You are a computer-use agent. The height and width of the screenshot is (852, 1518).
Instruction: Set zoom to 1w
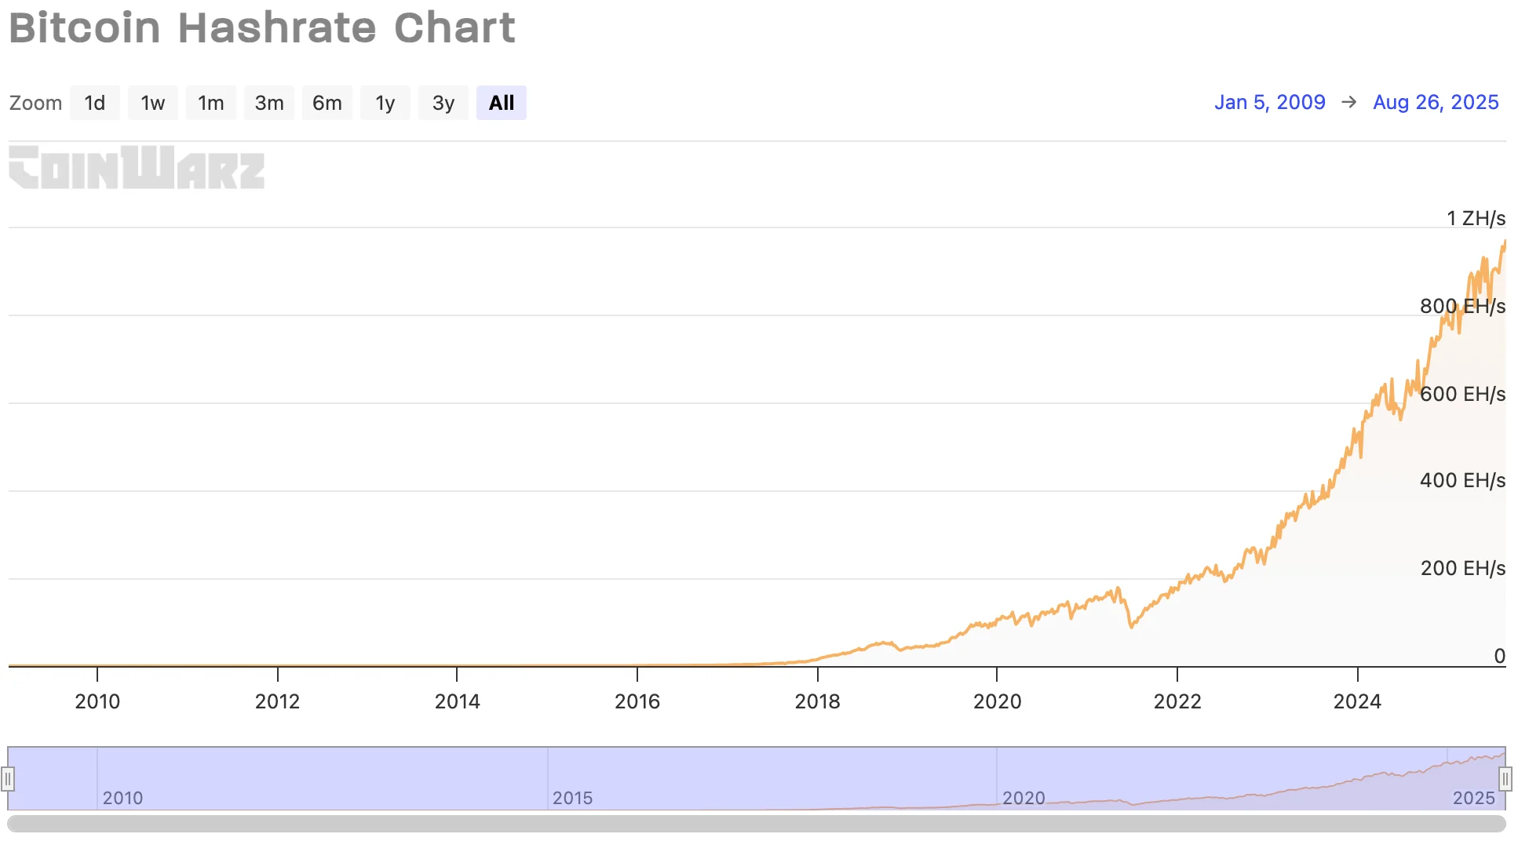click(x=153, y=103)
